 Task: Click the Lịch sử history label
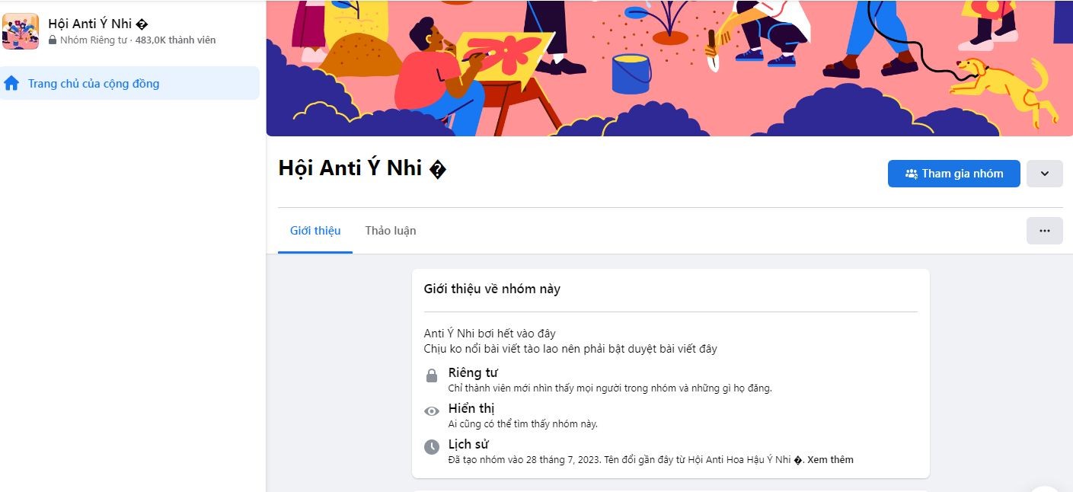468,444
